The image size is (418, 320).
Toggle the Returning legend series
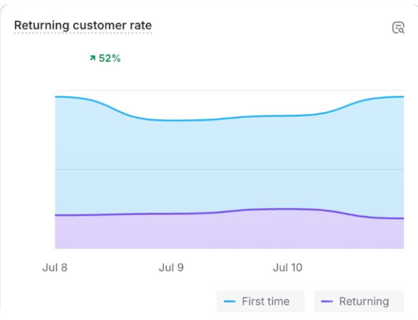coord(357,302)
